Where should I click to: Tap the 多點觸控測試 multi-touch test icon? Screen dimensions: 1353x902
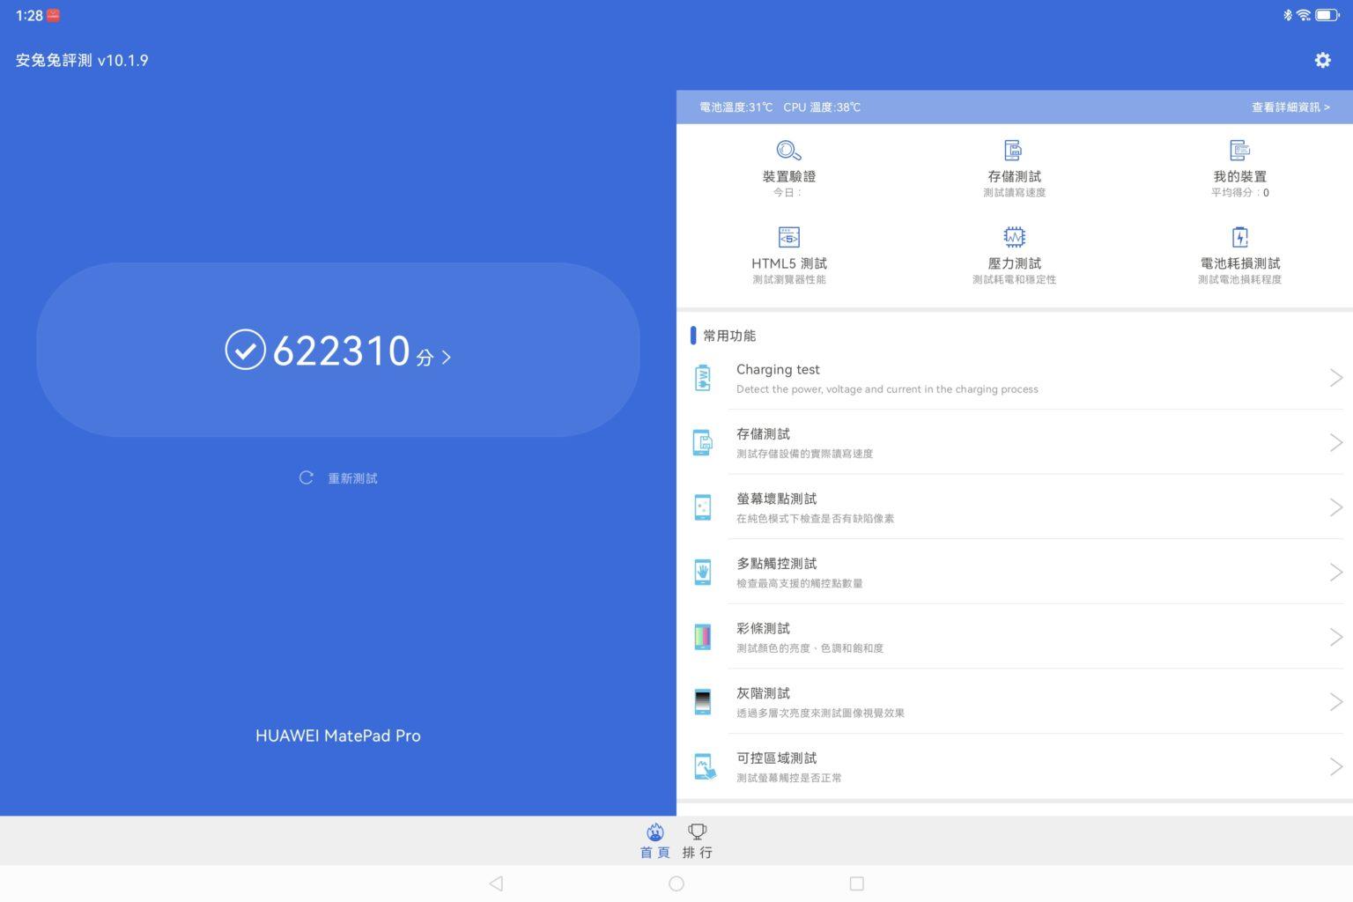click(702, 572)
